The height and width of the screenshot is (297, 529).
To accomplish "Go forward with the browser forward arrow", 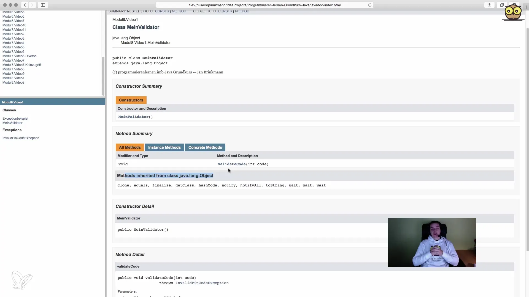I will coord(32,5).
